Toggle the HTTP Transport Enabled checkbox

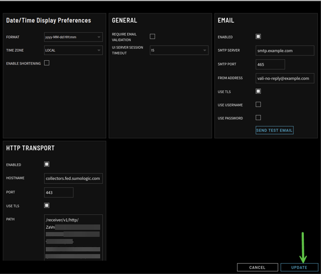pyautogui.click(x=47, y=164)
